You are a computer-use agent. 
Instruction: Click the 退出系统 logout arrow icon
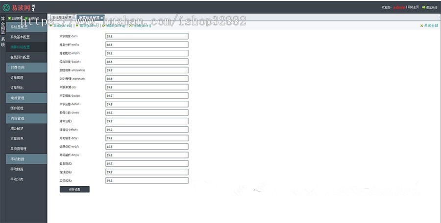tap(424, 7)
